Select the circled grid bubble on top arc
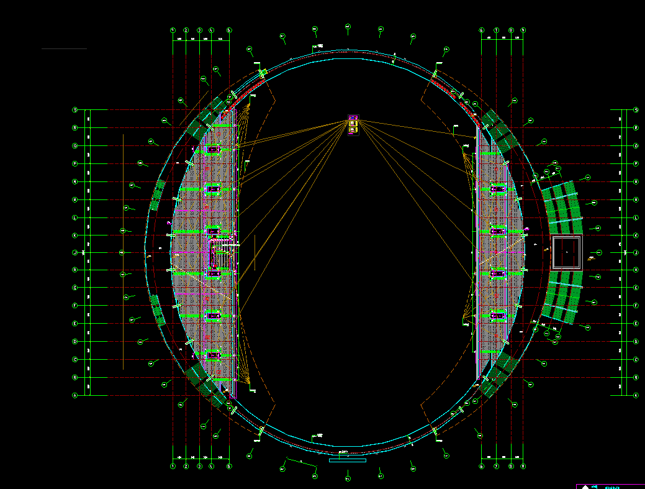Screen dimensions: 645x489 tap(346, 27)
